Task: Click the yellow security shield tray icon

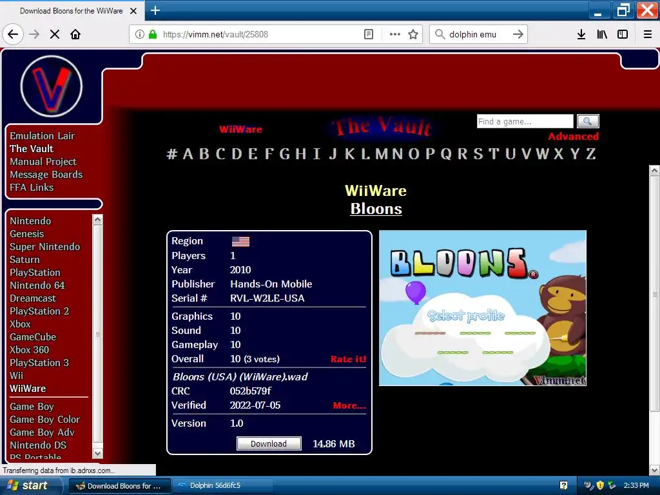Action: click(600, 485)
